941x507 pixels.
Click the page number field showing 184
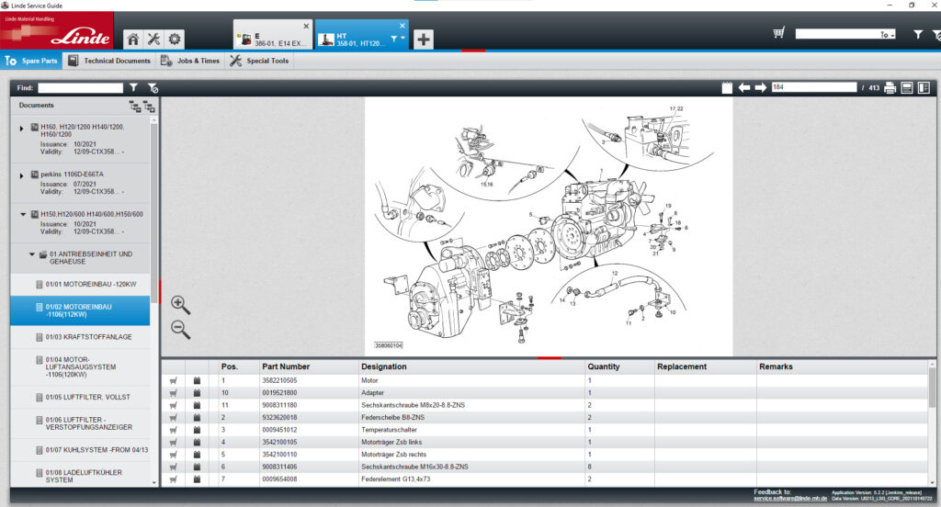click(x=814, y=87)
